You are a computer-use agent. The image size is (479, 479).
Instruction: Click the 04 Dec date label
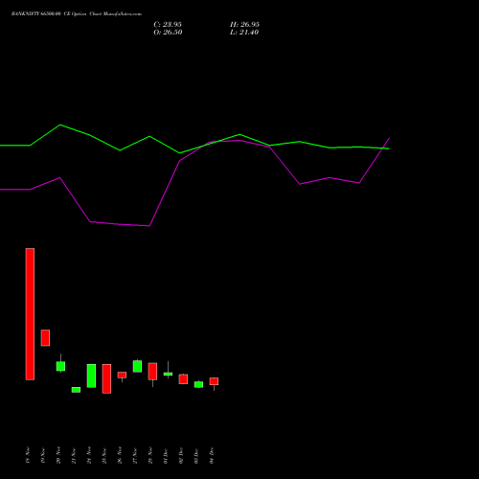coord(212,455)
